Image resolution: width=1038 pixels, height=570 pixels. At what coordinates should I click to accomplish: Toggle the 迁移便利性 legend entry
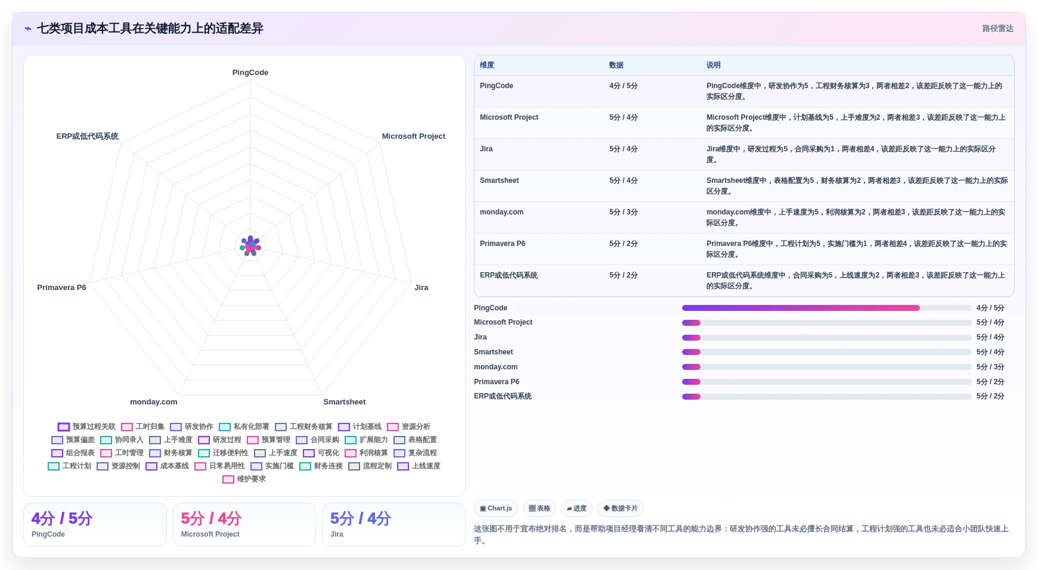click(223, 453)
